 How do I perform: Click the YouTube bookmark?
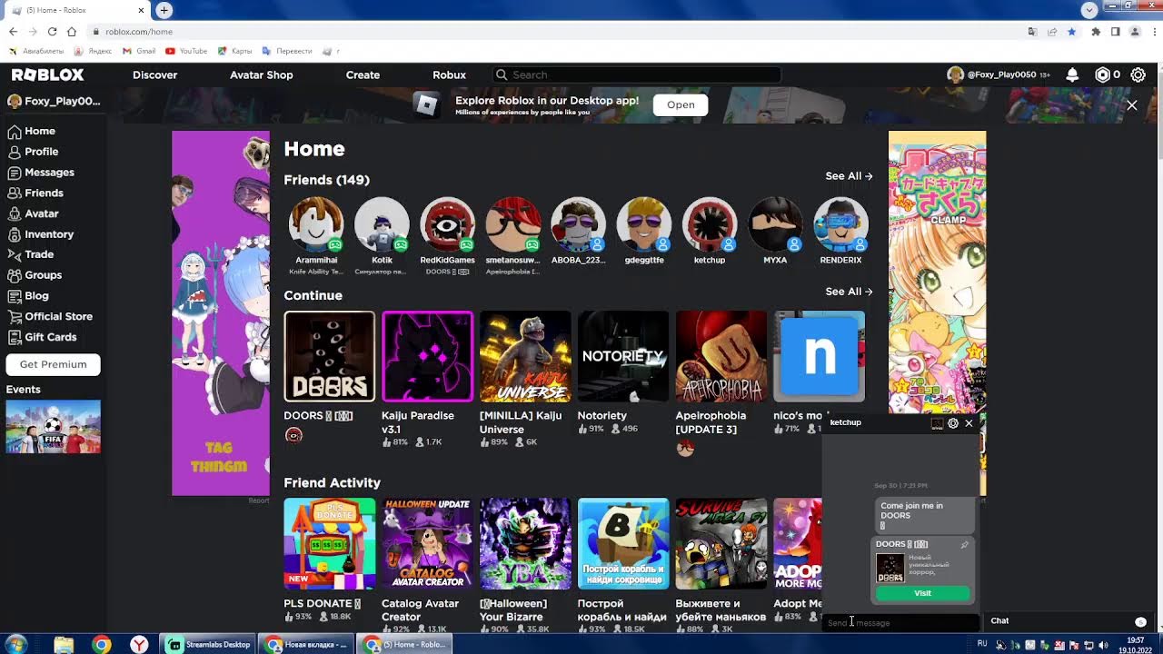pos(186,51)
